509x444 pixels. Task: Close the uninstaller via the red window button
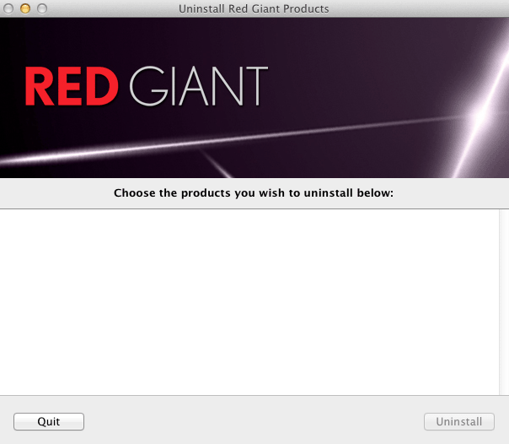[x=8, y=8]
